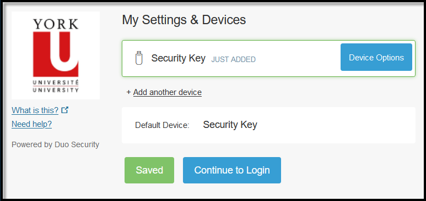The height and width of the screenshot is (201, 426).
Task: Click the YORK wordmark in the logo
Action: (56, 24)
